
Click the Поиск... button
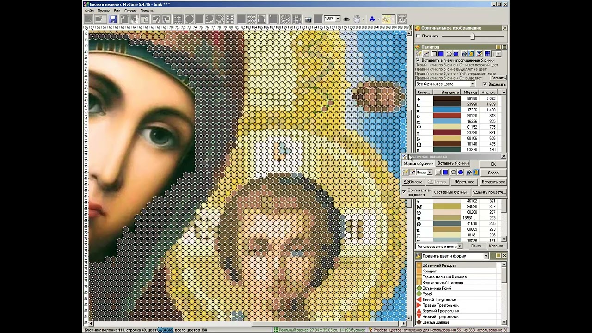click(x=477, y=246)
